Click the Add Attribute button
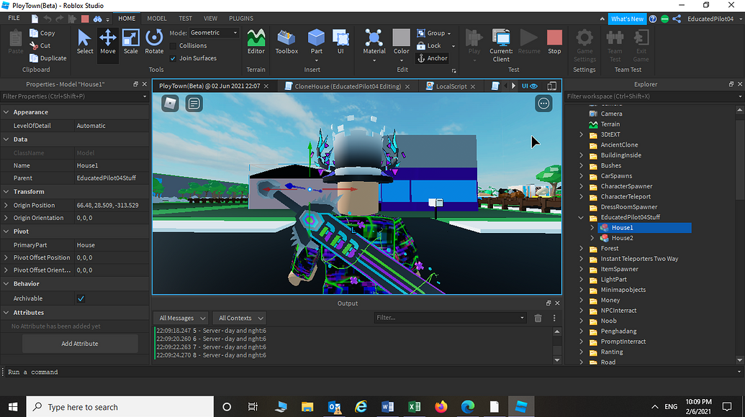Image resolution: width=745 pixels, height=417 pixels. (80, 344)
